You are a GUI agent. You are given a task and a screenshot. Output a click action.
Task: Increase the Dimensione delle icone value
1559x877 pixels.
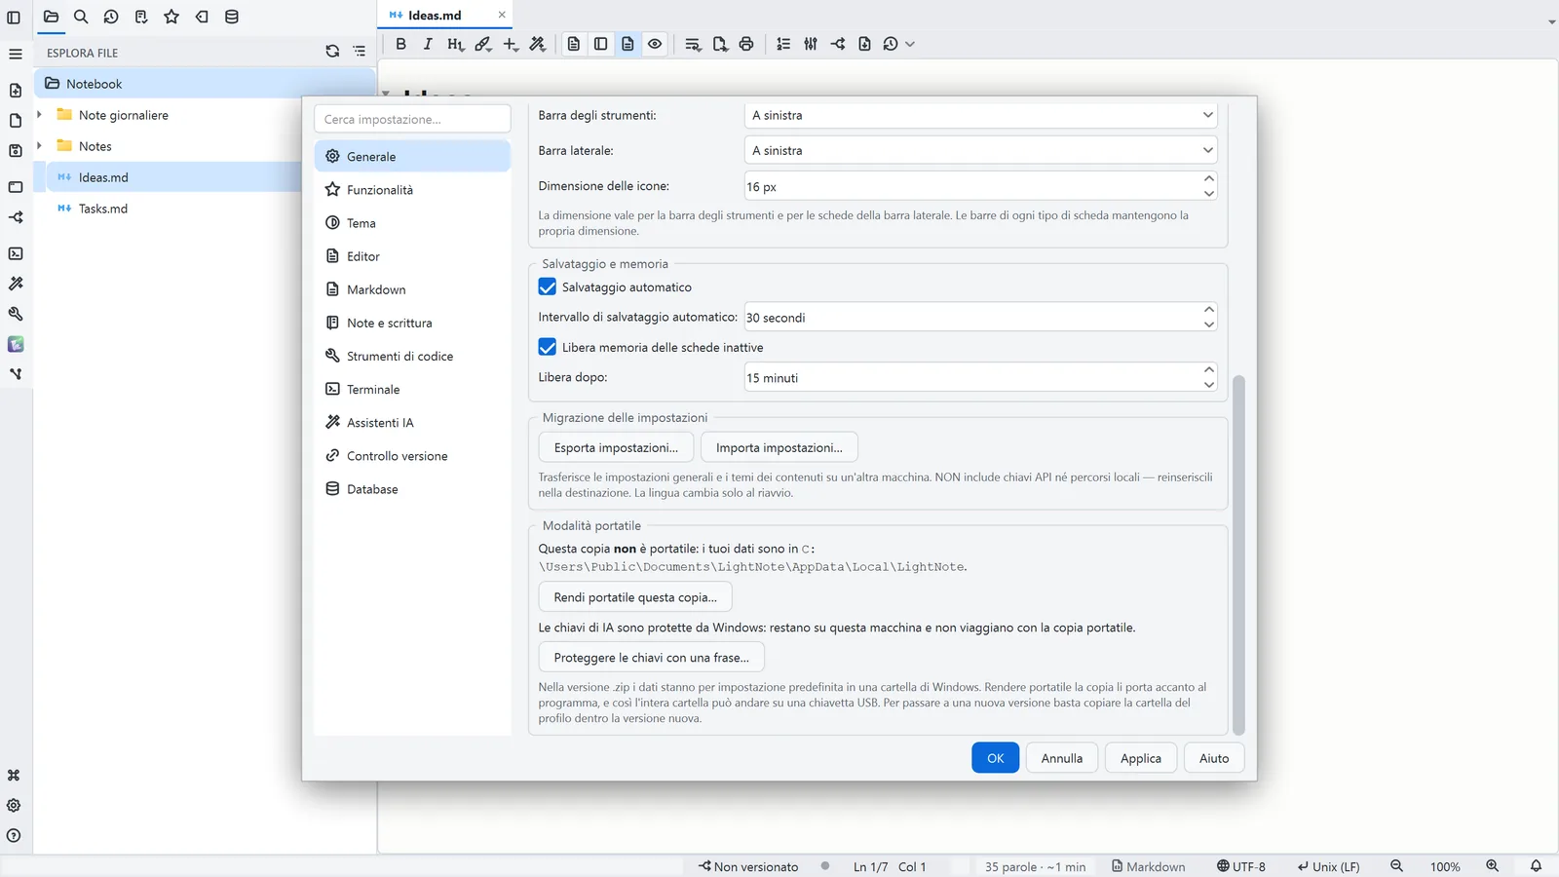pos(1208,178)
